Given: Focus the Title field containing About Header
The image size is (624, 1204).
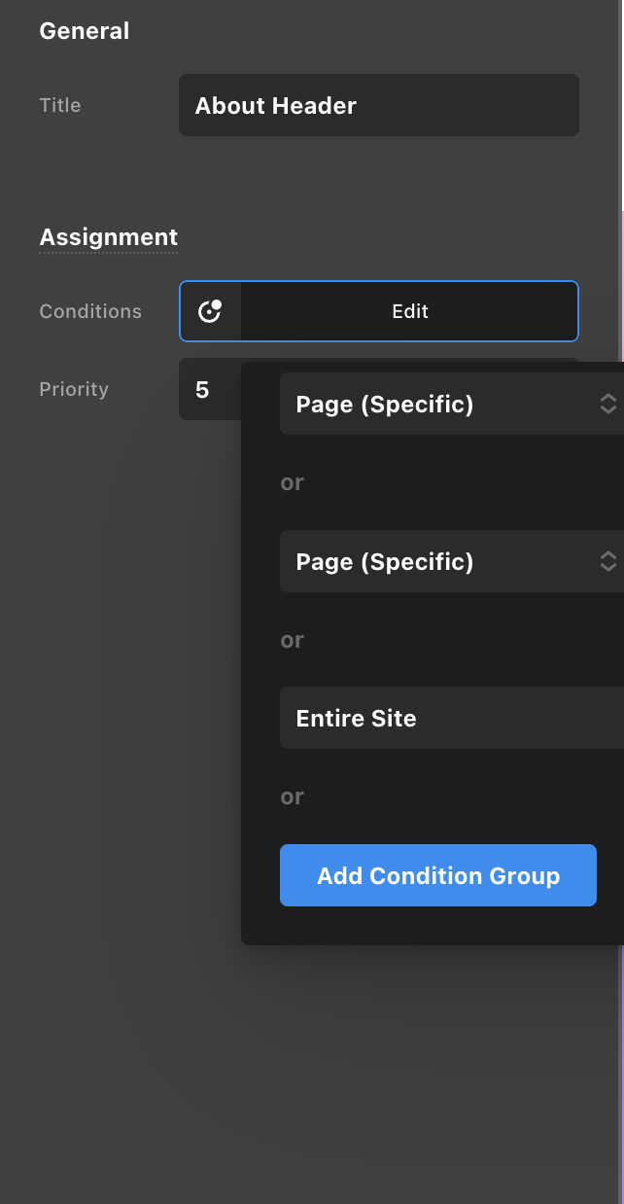Looking at the screenshot, I should point(379,105).
